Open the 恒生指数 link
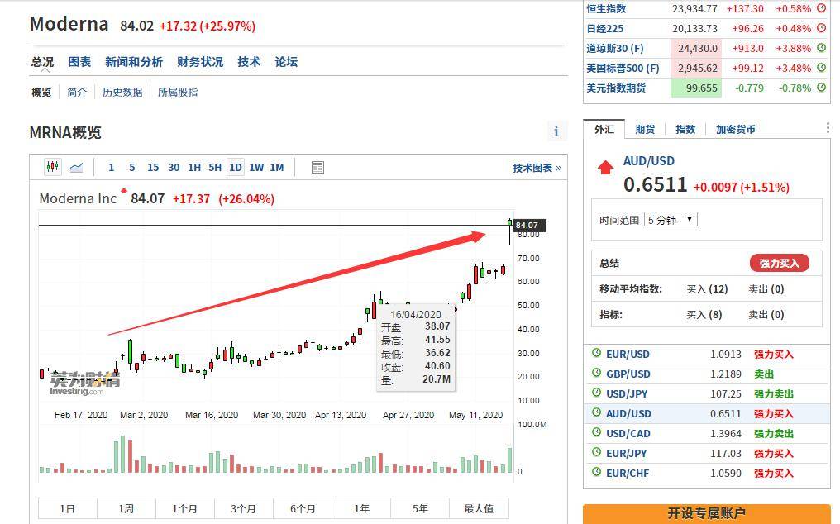 606,8
